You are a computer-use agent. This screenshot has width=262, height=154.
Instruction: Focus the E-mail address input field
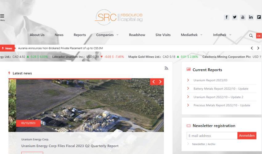point(212,136)
